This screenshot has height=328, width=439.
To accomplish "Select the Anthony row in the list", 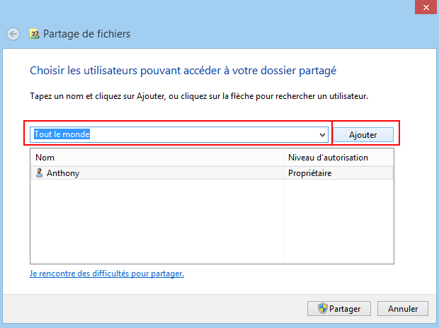I will 212,172.
